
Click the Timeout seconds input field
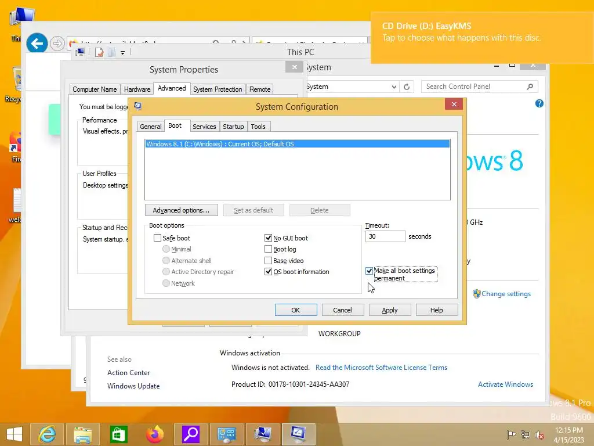tap(385, 236)
